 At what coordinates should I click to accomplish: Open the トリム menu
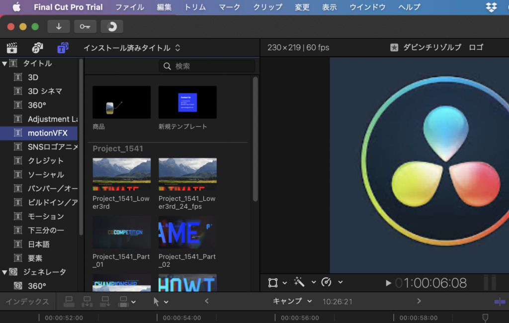[x=195, y=7]
